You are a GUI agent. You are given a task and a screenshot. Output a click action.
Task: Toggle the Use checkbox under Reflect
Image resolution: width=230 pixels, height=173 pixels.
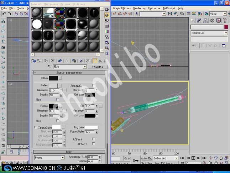click(58, 100)
